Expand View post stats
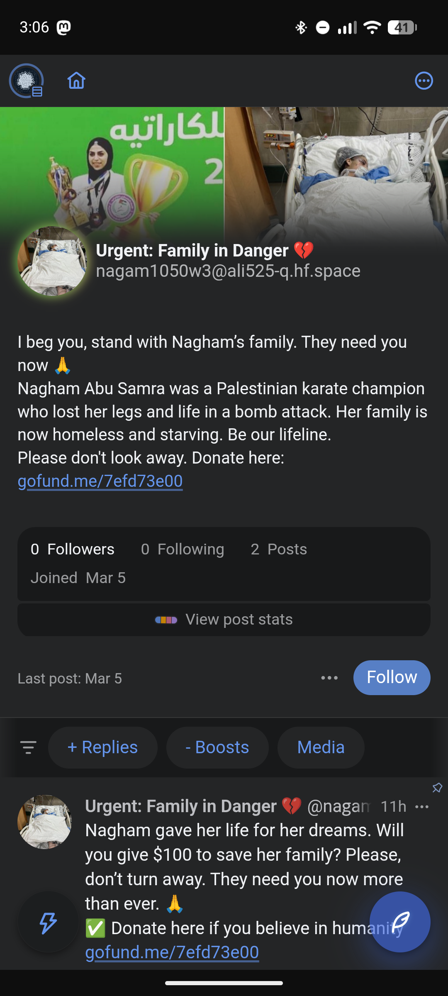This screenshot has width=448, height=996. click(224, 620)
